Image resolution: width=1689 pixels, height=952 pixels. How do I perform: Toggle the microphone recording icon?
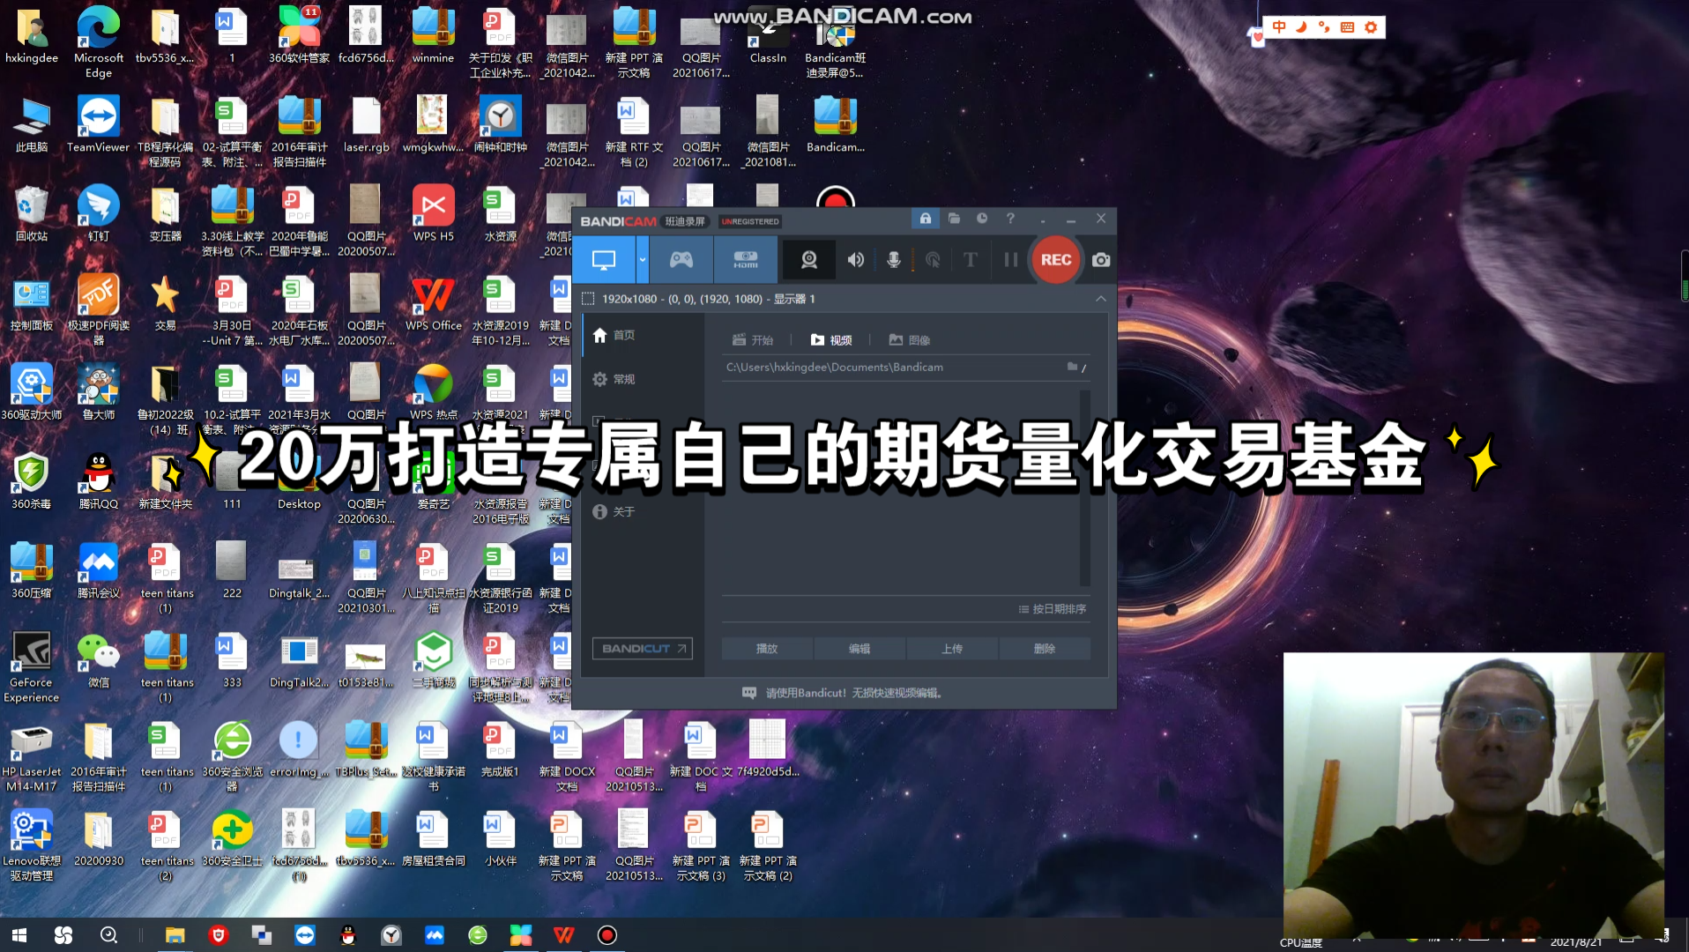(893, 260)
